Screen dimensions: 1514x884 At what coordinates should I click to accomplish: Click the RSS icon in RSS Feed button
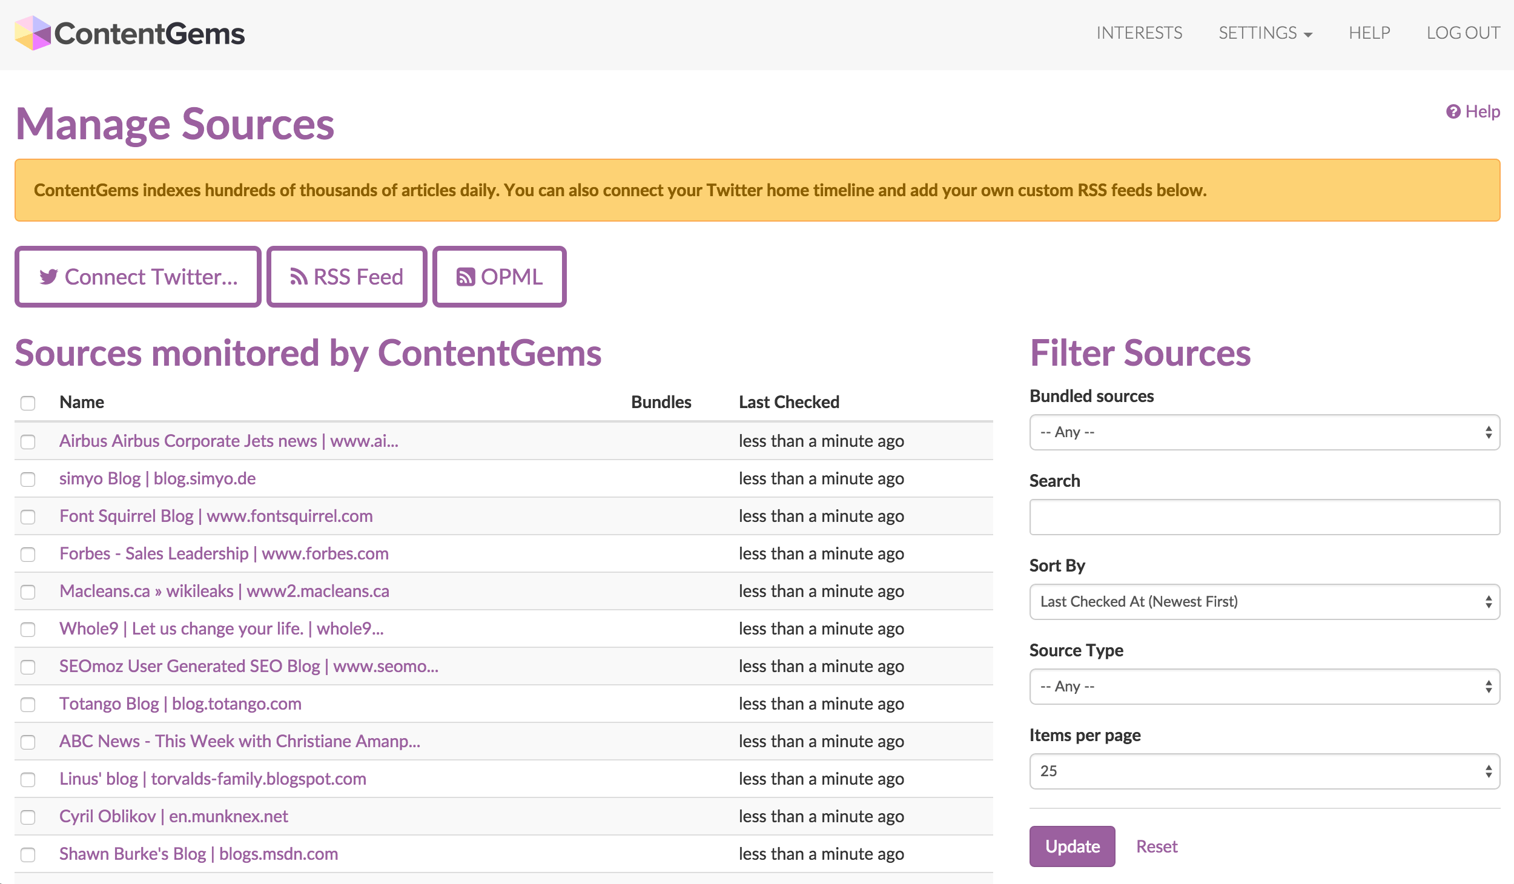pyautogui.click(x=299, y=277)
